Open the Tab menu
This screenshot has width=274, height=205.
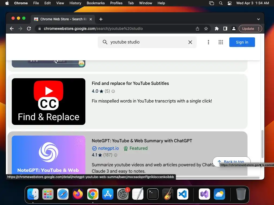[131, 3]
